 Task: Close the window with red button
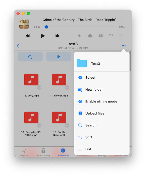click(x=18, y=13)
